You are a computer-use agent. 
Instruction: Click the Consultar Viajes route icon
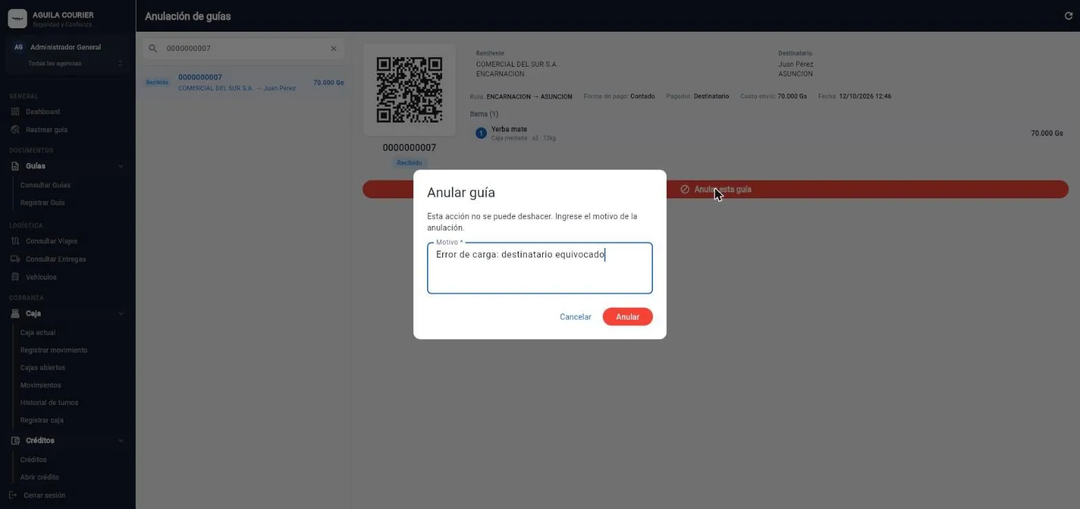click(15, 241)
